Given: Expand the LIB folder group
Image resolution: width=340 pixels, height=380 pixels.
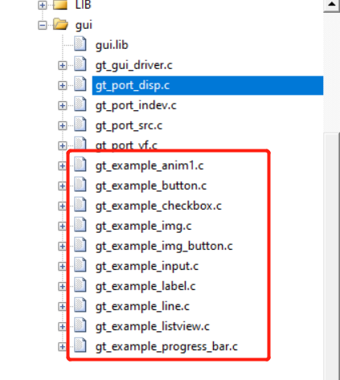Looking at the screenshot, I should 43,5.
